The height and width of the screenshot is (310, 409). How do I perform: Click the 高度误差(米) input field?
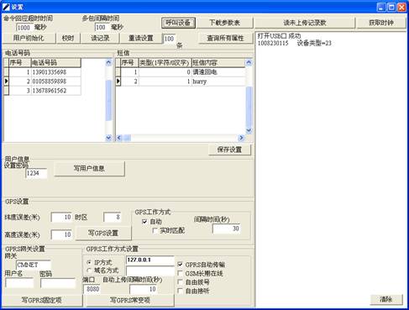pyautogui.click(x=61, y=234)
